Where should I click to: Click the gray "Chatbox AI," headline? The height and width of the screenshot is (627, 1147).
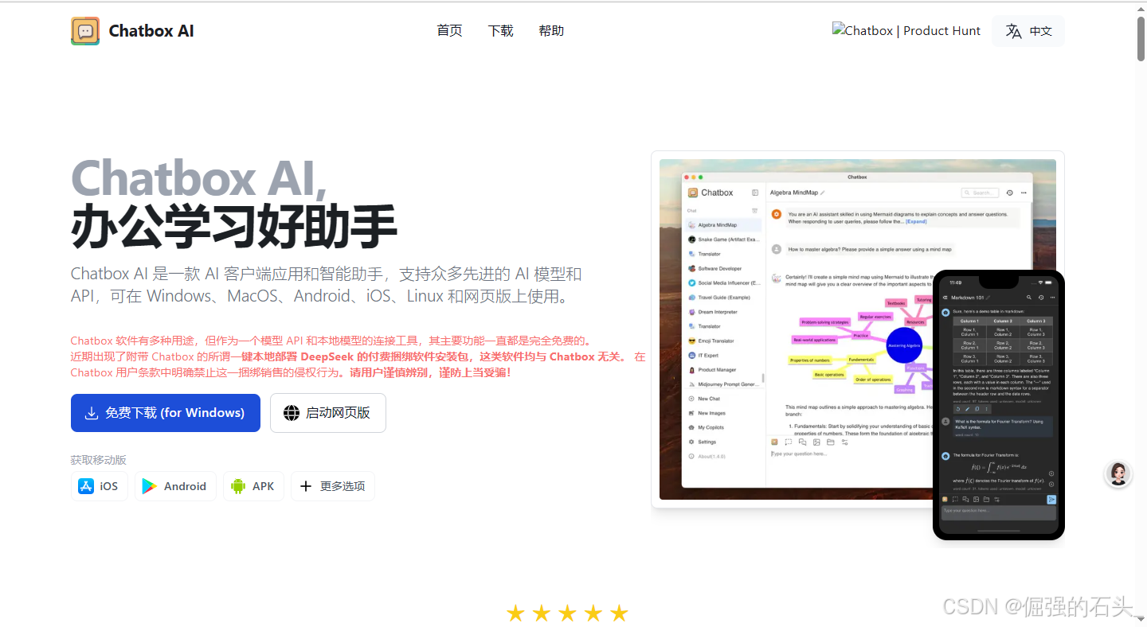coord(200,177)
